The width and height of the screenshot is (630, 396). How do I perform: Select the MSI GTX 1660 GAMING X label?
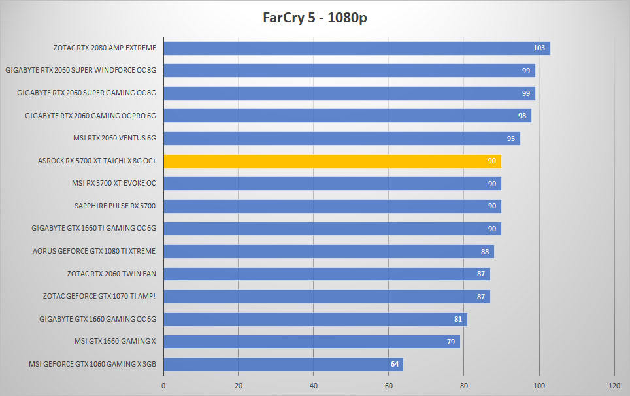click(x=115, y=341)
